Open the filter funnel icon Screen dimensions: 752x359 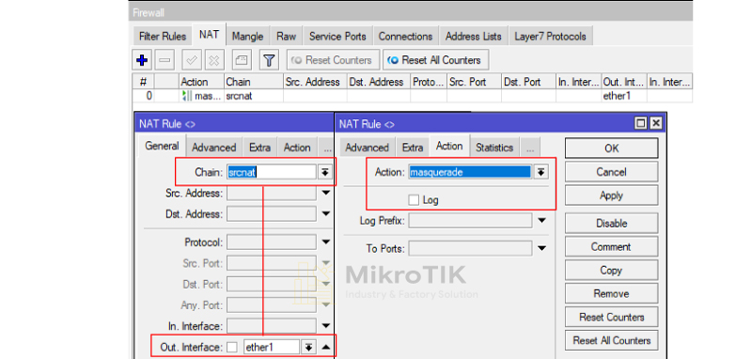coord(269,60)
